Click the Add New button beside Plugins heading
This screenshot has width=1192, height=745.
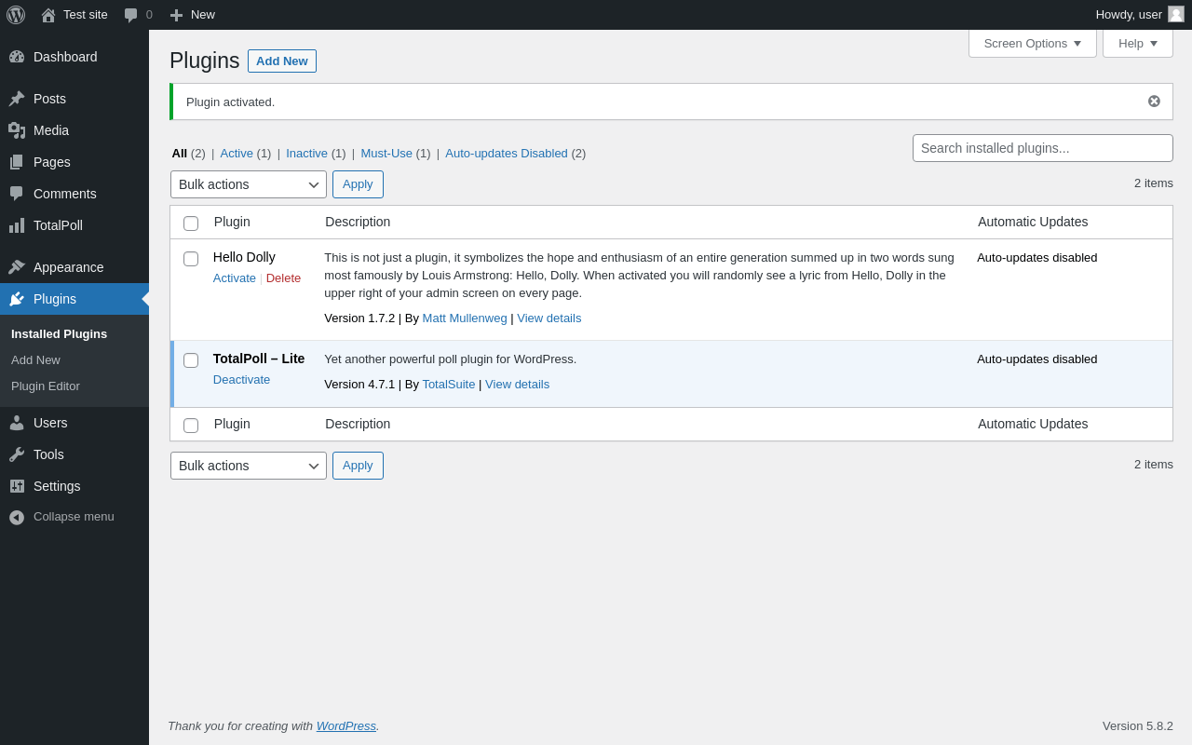coord(281,61)
